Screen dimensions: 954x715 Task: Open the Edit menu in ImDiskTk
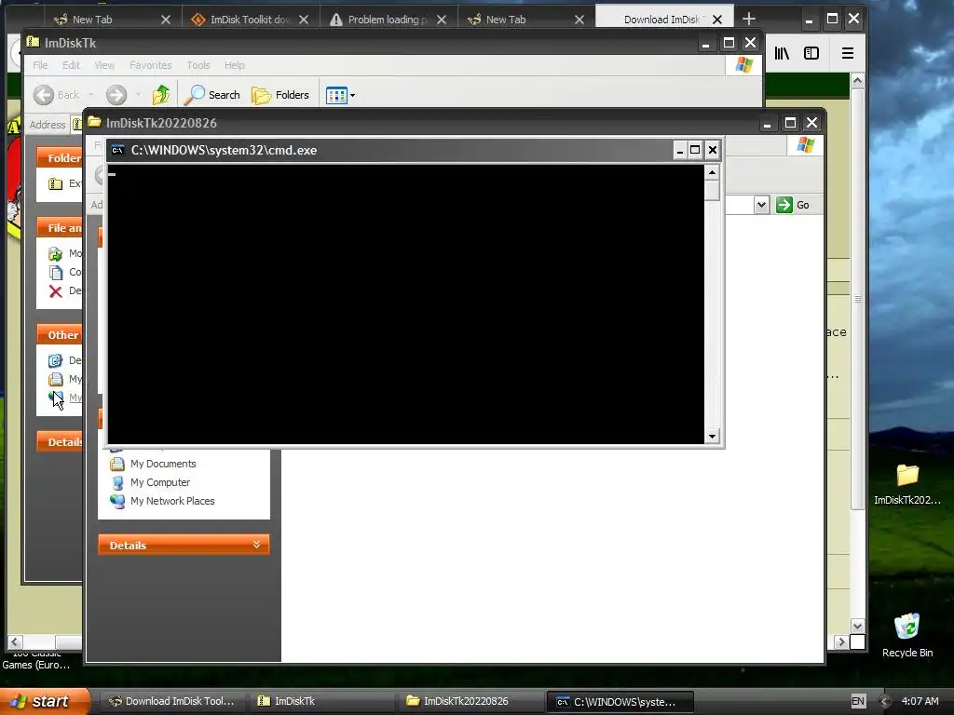coord(71,65)
